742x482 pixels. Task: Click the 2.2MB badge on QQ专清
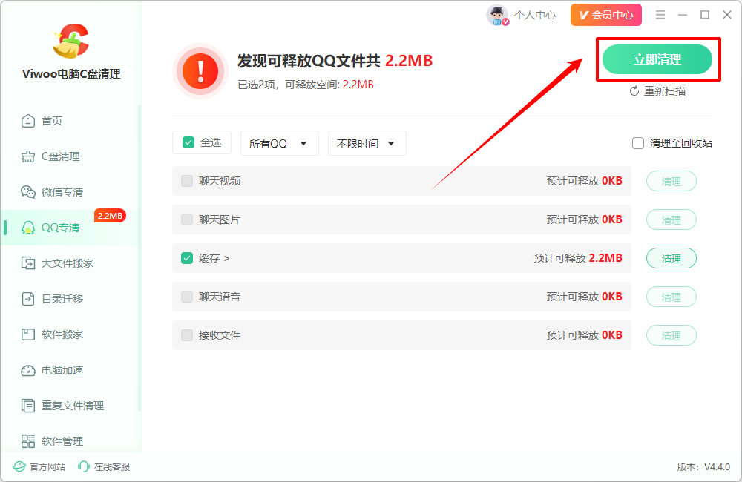coord(110,216)
